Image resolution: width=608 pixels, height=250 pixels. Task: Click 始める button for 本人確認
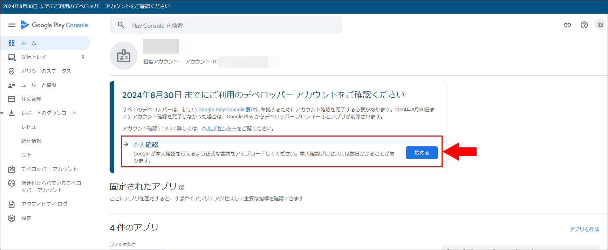422,153
